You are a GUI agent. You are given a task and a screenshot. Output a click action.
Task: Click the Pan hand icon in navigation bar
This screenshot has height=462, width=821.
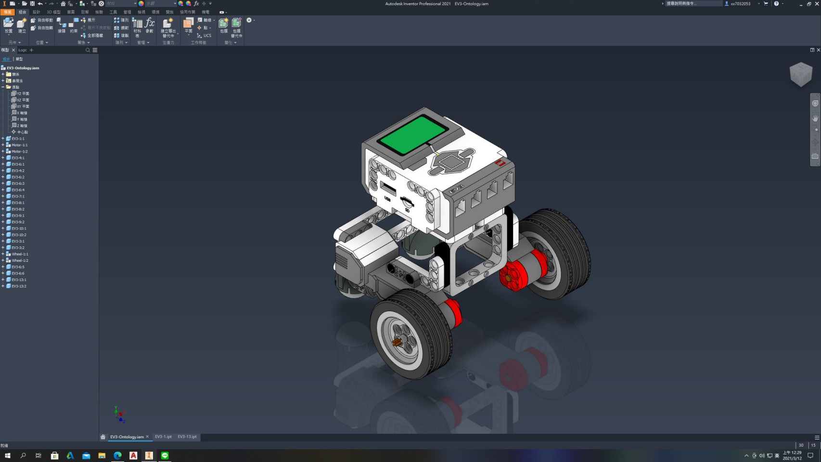click(x=815, y=118)
